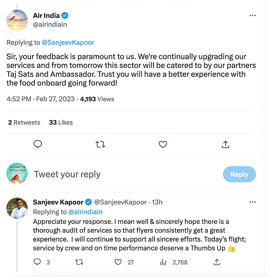View the 2 Retweets list
This screenshot has width=269, height=277.
pos(24,122)
